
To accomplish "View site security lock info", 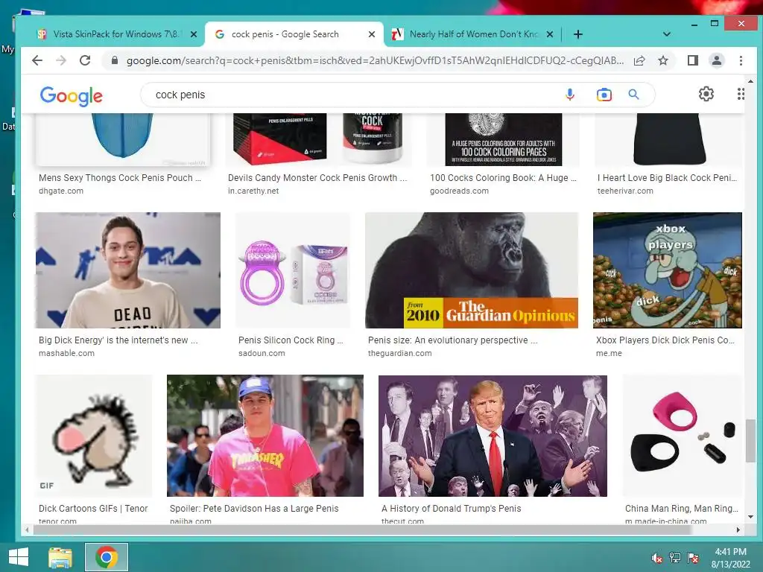I will click(x=115, y=60).
